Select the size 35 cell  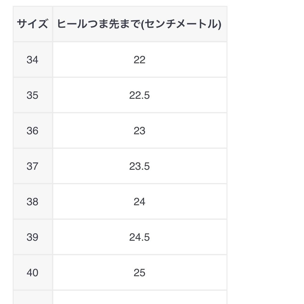[33, 95]
